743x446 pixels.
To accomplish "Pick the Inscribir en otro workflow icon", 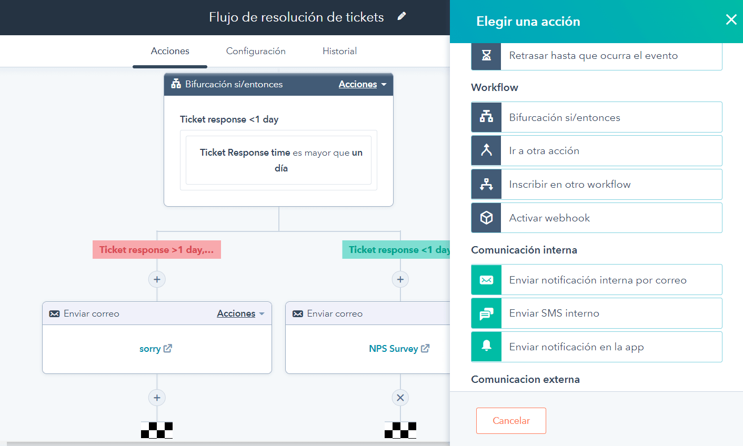I will click(x=486, y=184).
